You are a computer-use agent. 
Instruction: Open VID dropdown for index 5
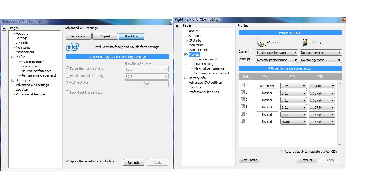click(322, 122)
